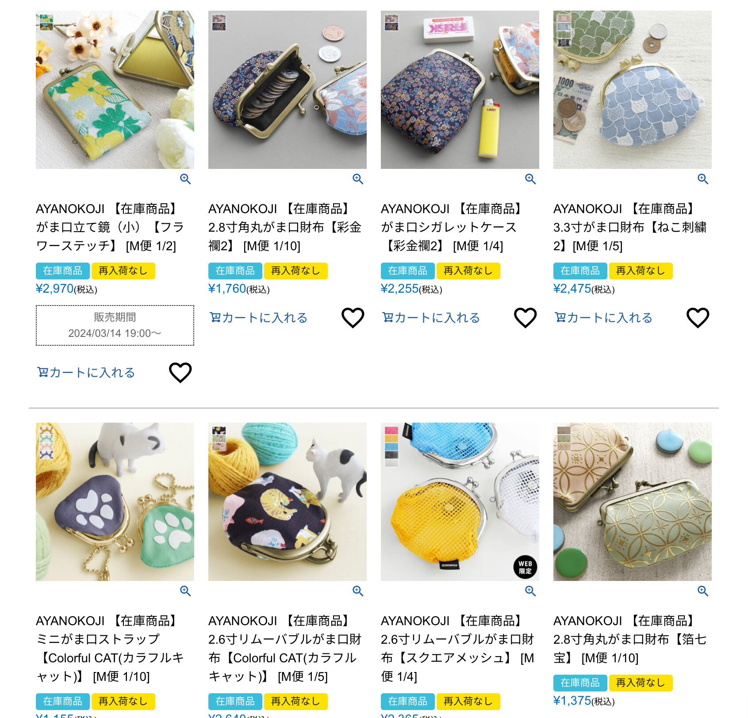Select color swatches on the mesh purse image
The height and width of the screenshot is (718, 748).
click(x=391, y=446)
